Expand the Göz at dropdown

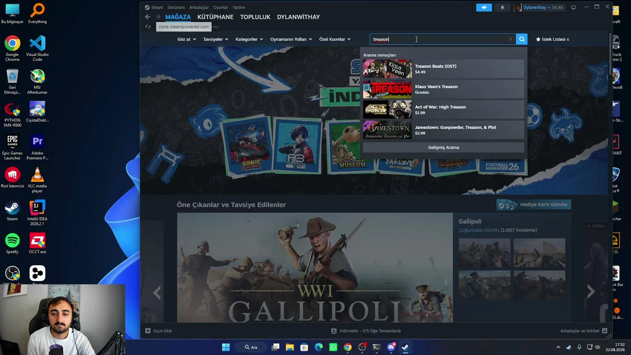pyautogui.click(x=187, y=39)
